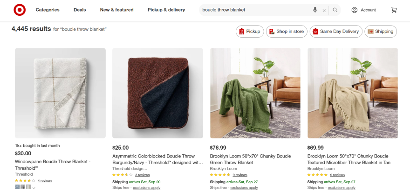Toggle the Shipping filter chip
The height and width of the screenshot is (192, 410).
pyautogui.click(x=380, y=32)
